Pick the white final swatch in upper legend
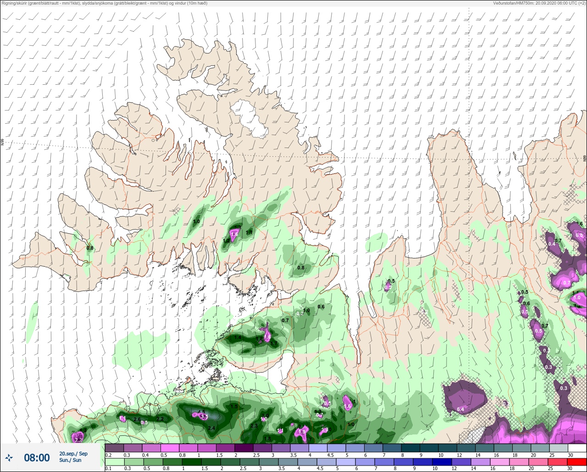 pyautogui.click(x=577, y=448)
